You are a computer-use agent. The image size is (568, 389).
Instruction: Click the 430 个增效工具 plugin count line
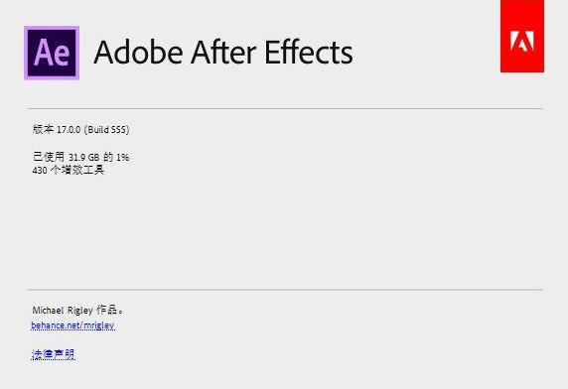pyautogui.click(x=69, y=170)
